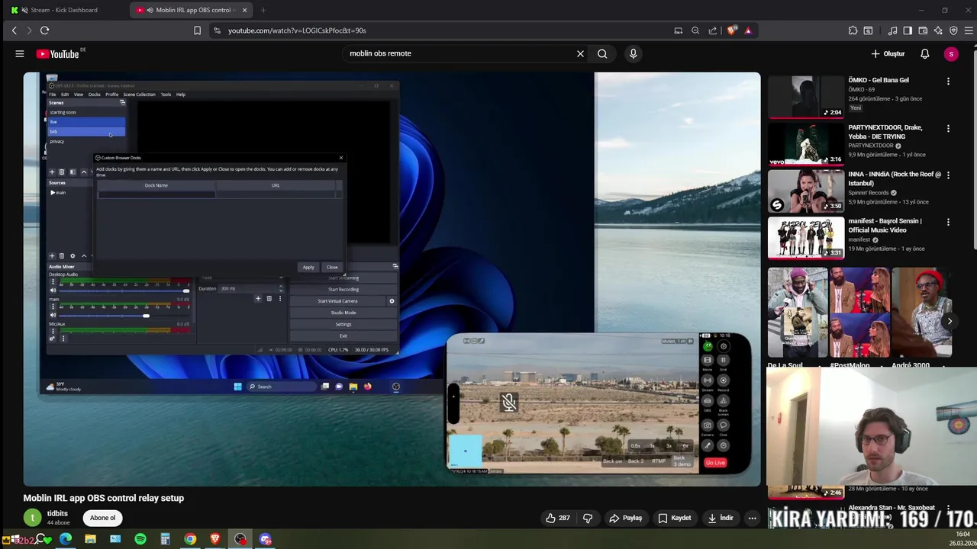Download the video with İndir
The image size is (977, 549).
click(720, 518)
